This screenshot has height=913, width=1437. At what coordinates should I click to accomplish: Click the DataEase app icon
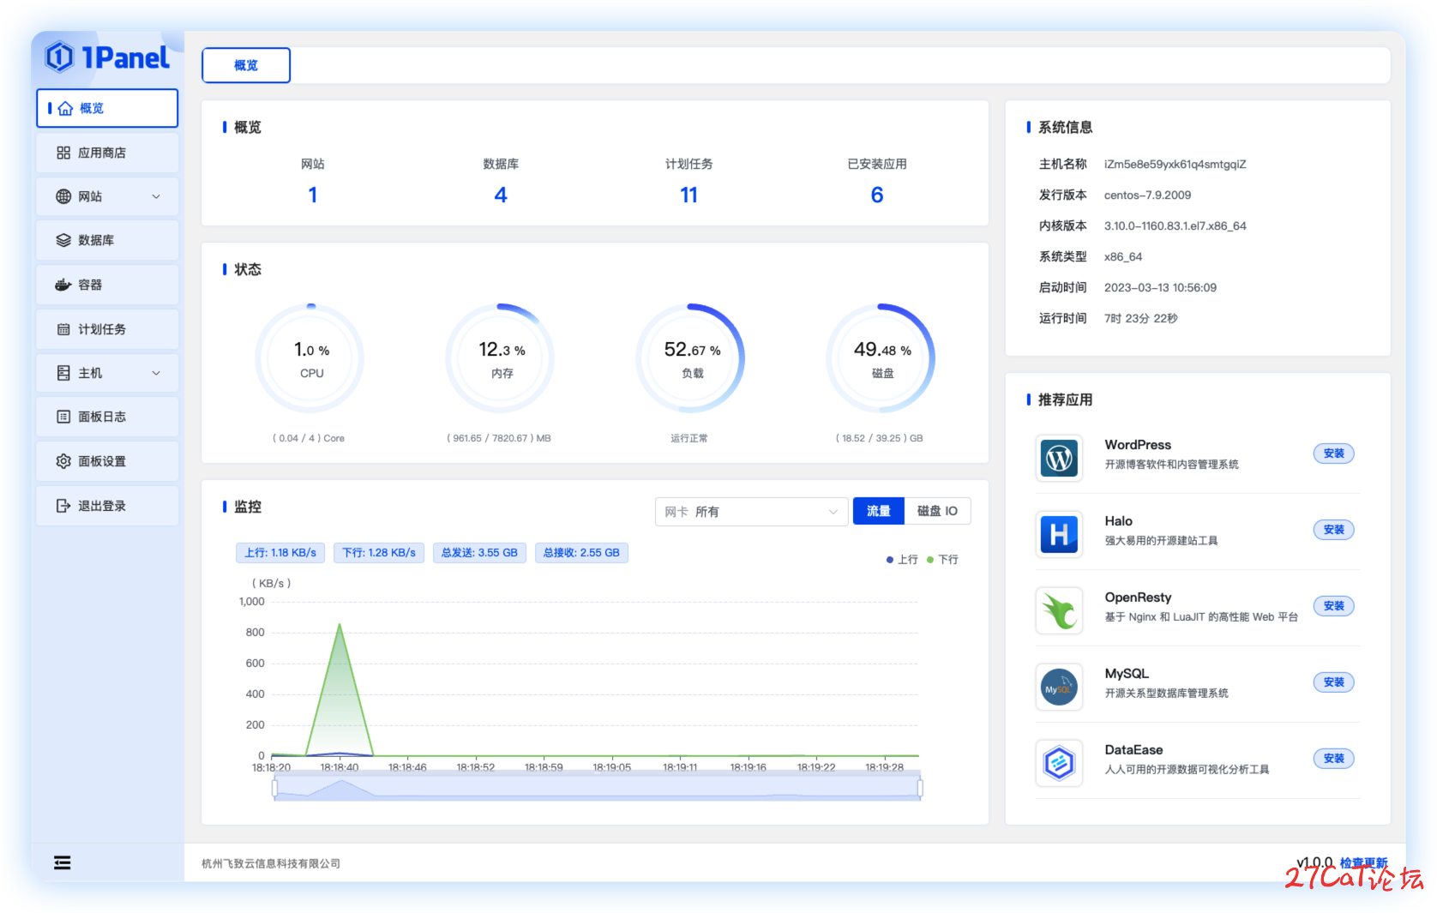click(1059, 764)
